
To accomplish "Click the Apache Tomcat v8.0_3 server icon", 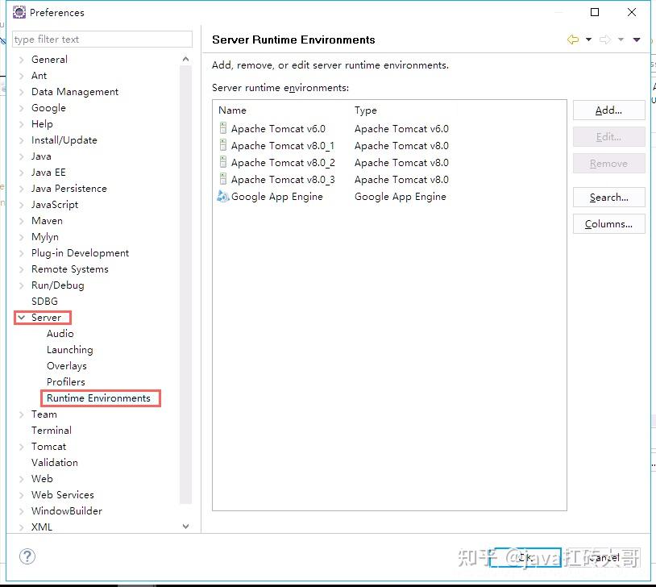I will click(x=223, y=179).
